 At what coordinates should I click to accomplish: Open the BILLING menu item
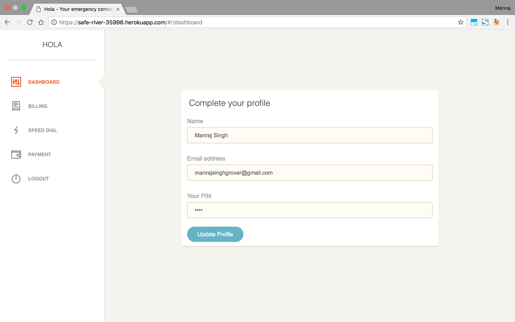point(38,106)
